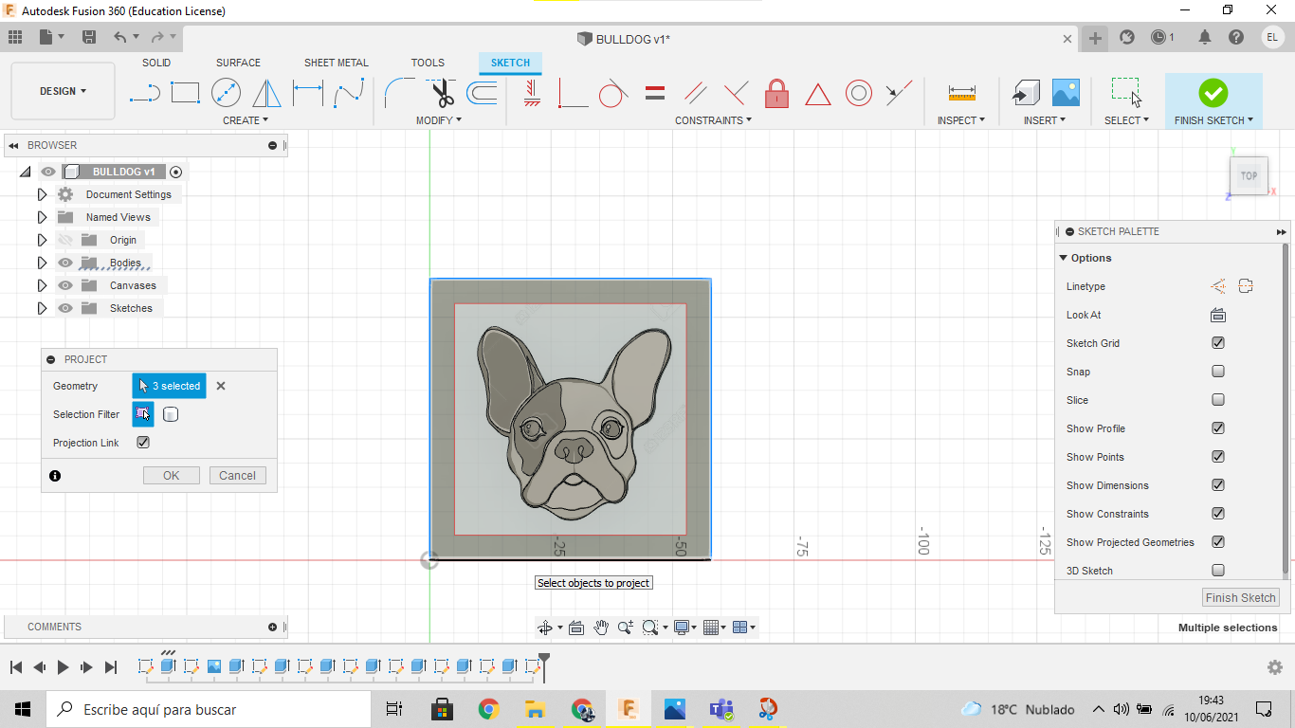Apply the Concentric constraint icon
Screen dimensions: 1295x728
859,93
